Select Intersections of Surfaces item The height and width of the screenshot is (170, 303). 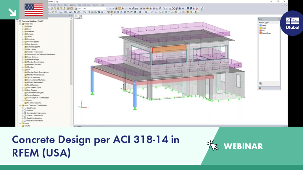(36, 80)
